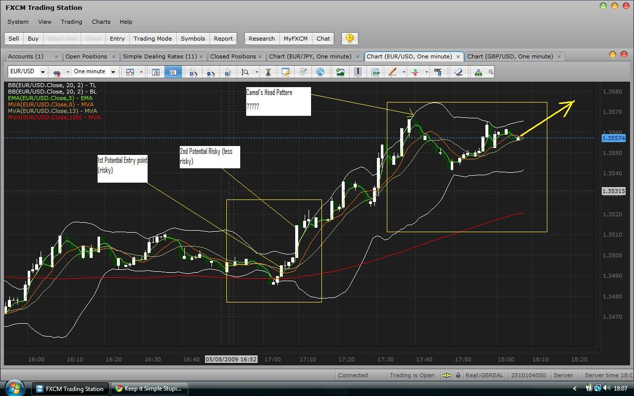Image resolution: width=634 pixels, height=396 pixels.
Task: Click the ABC add text label icon
Action: 438,72
